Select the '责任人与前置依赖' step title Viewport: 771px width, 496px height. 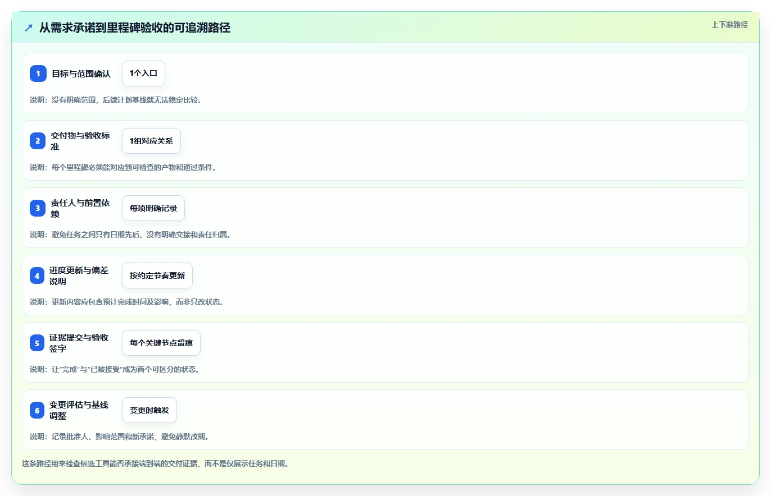80,208
